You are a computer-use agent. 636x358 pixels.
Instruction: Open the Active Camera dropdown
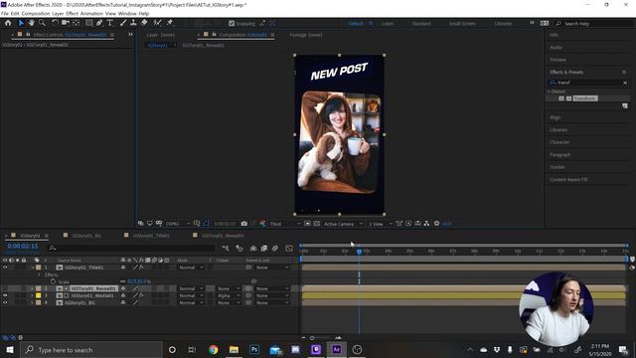(343, 224)
